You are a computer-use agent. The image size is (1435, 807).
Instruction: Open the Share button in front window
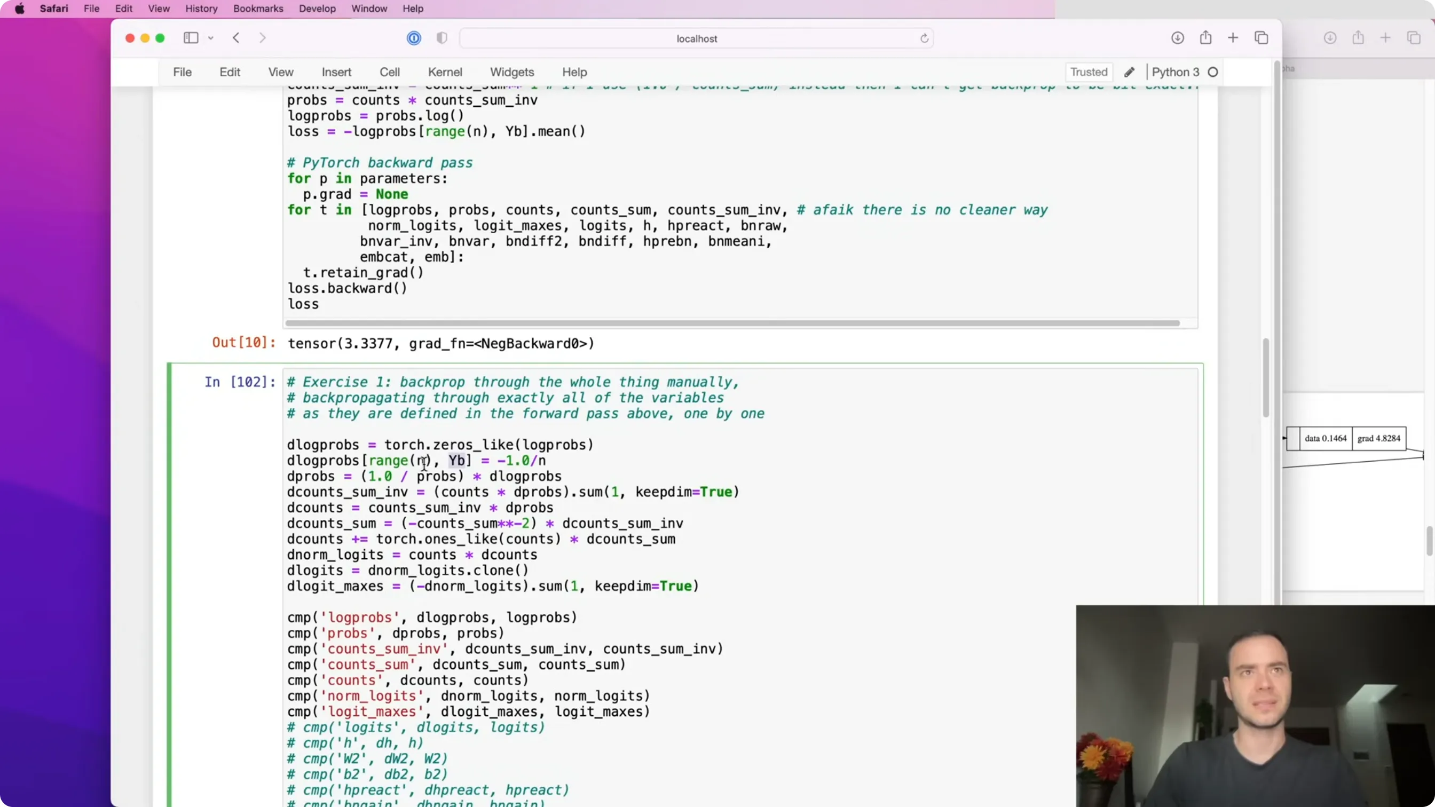(1205, 38)
